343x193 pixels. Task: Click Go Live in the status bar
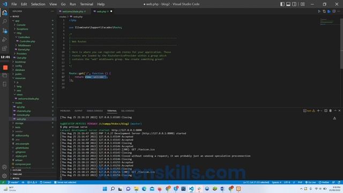coord(311,182)
